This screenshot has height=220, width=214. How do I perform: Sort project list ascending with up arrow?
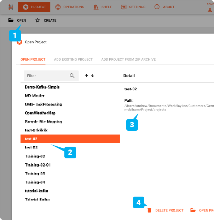86,76
